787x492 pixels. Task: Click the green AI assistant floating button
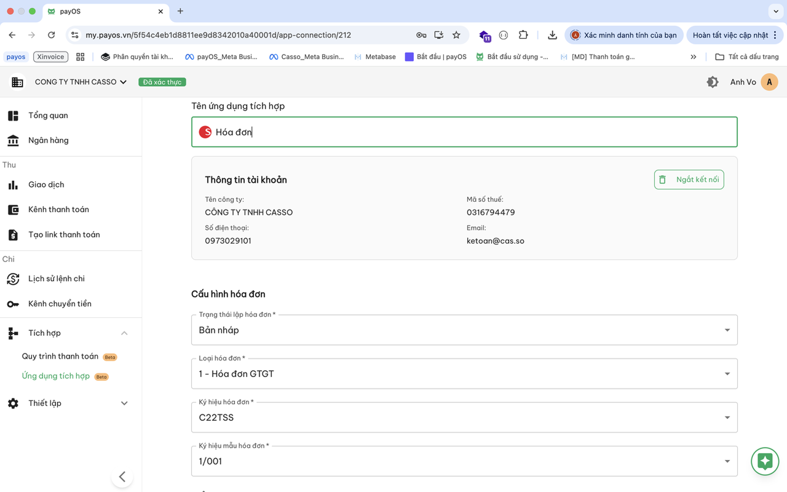(x=765, y=461)
